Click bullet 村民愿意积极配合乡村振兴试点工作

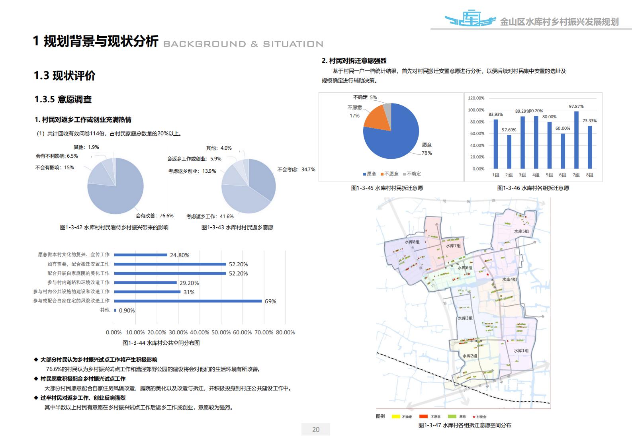tap(83, 379)
